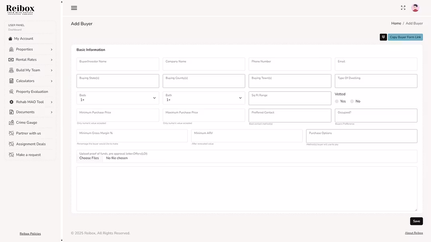Click the Calculators icon
Image resolution: width=431 pixels, height=242 pixels.
[11, 81]
